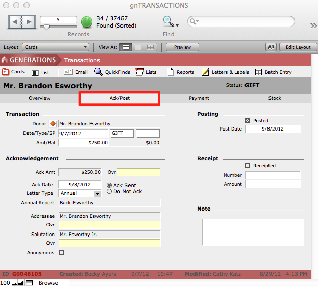This screenshot has height=286, width=318.
Task: Toggle the Posted checkbox
Action: 248,121
